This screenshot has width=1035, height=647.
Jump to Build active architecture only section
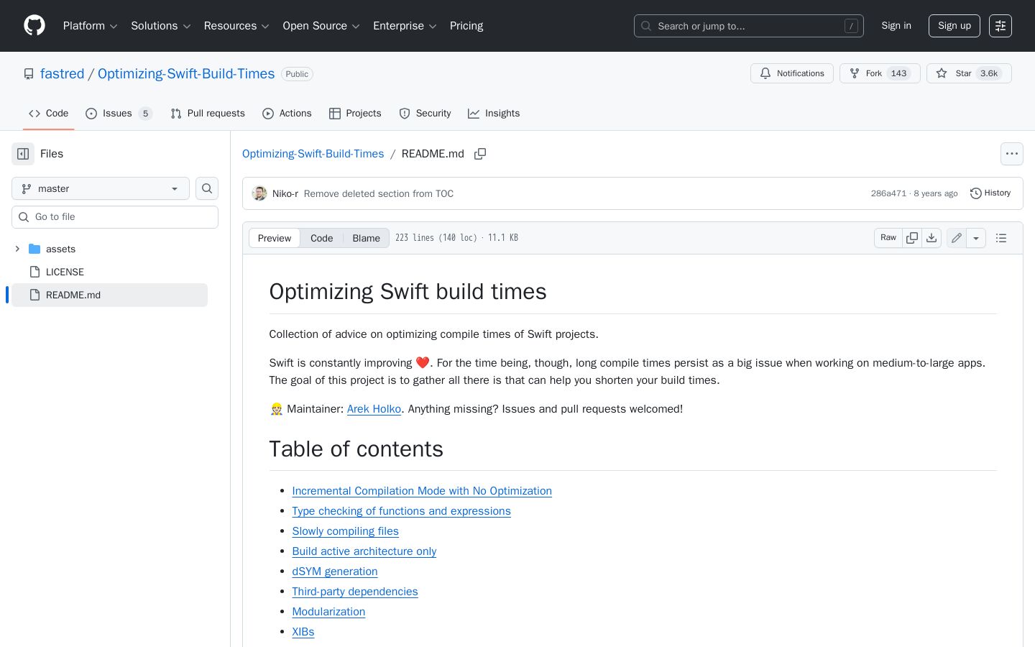pyautogui.click(x=364, y=551)
